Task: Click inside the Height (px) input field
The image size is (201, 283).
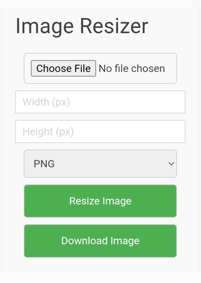Action: (100, 131)
